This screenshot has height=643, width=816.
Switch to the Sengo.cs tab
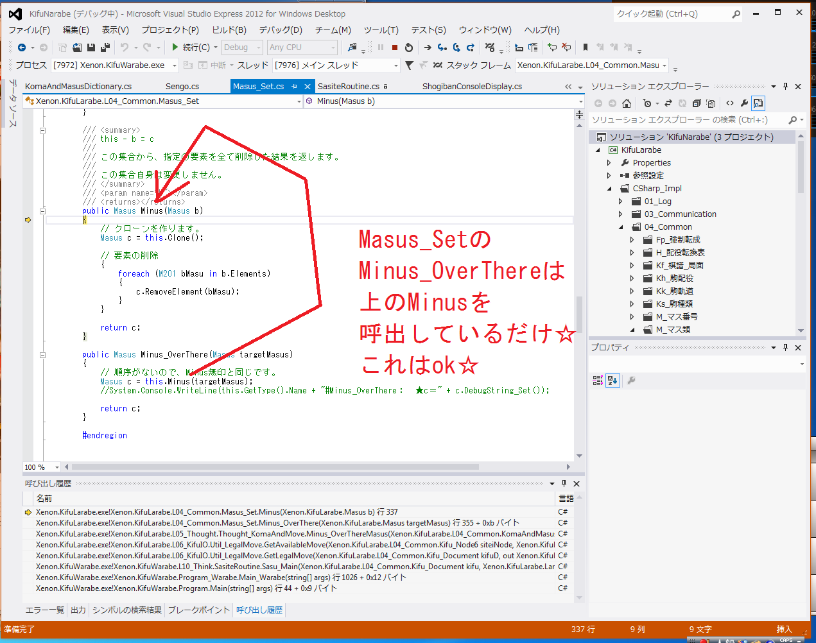tap(182, 87)
